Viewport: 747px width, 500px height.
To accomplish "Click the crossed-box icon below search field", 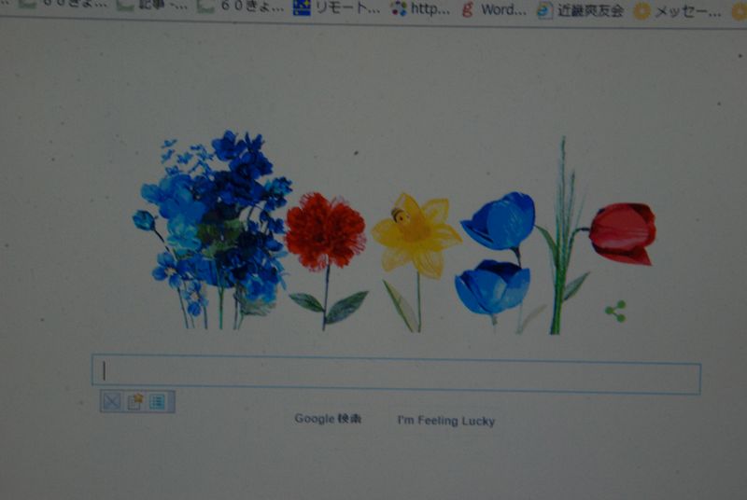I will [x=112, y=401].
